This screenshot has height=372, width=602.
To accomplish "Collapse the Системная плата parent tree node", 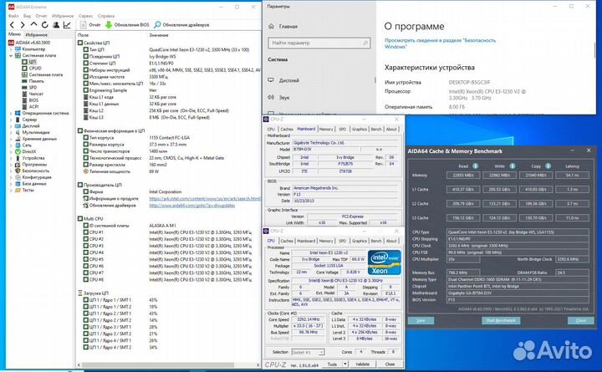I will point(11,56).
